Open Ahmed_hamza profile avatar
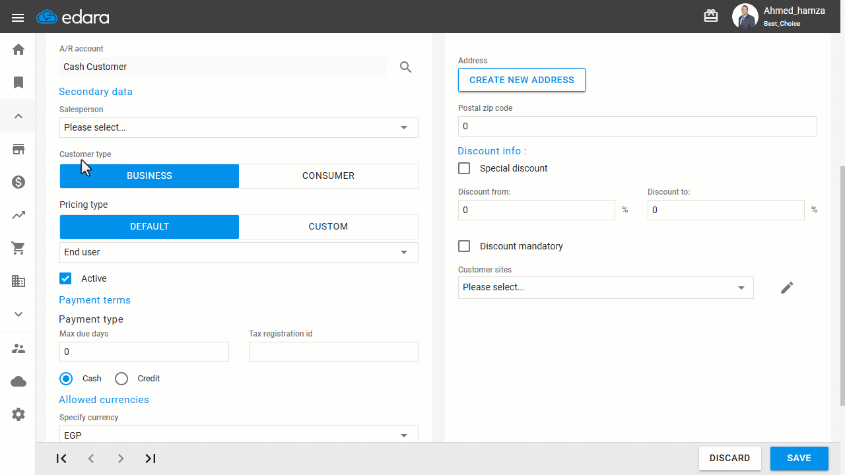This screenshot has width=845, height=475. (745, 16)
